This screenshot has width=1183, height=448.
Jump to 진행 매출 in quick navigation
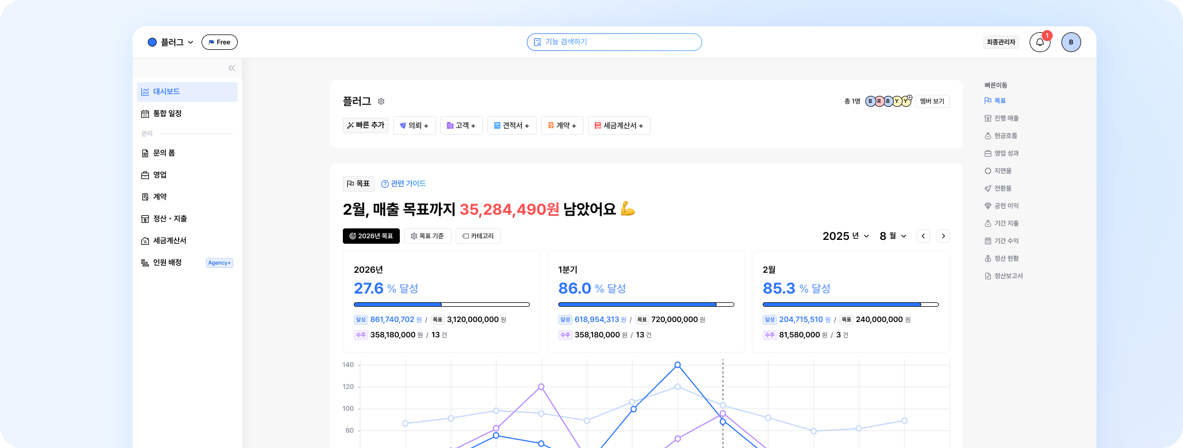pos(1002,118)
